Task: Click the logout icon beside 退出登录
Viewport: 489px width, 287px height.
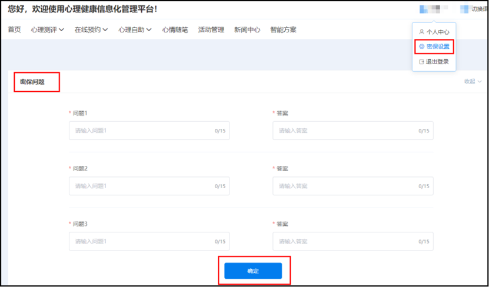Action: pos(421,62)
